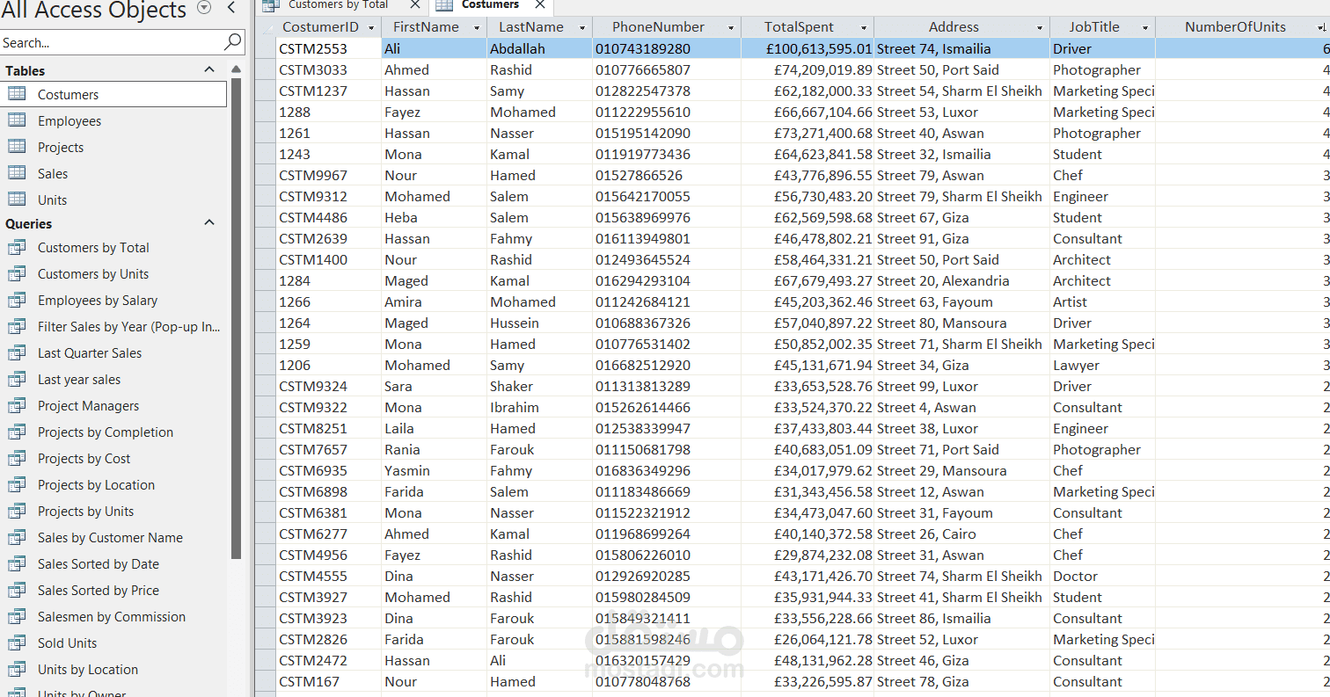Click the Sold Units query icon
This screenshot has height=697, width=1330.
(17, 643)
